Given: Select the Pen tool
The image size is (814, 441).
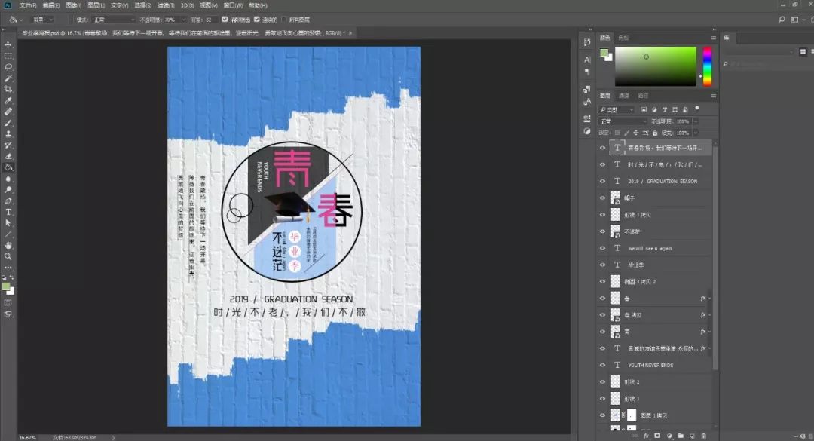Looking at the screenshot, I should click(8, 201).
